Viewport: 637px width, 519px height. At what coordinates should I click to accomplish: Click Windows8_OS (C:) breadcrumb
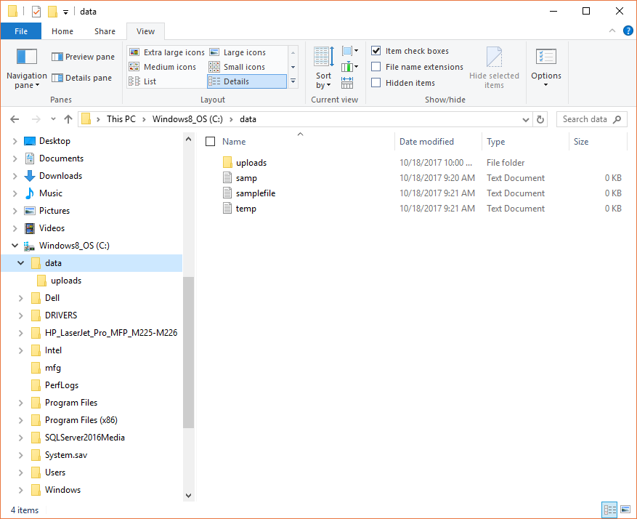click(x=187, y=119)
